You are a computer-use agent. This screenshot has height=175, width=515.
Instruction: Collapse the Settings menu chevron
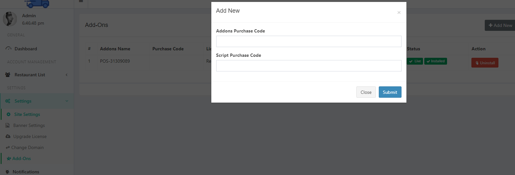tap(67, 101)
